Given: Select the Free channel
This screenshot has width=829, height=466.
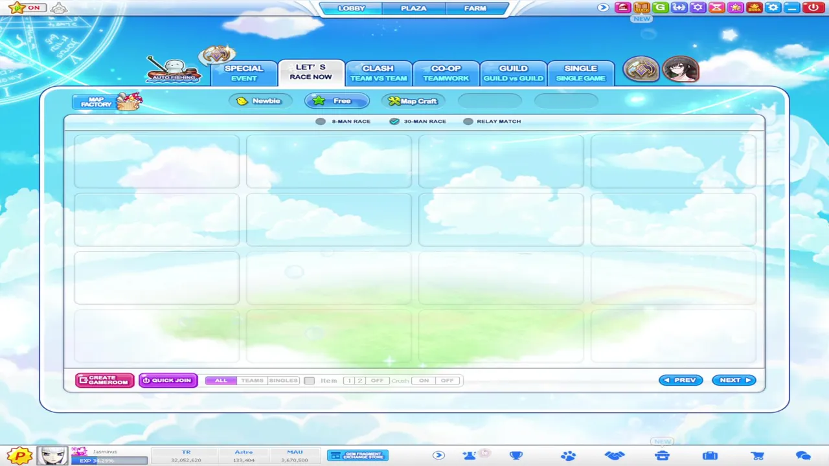Looking at the screenshot, I should [337, 101].
